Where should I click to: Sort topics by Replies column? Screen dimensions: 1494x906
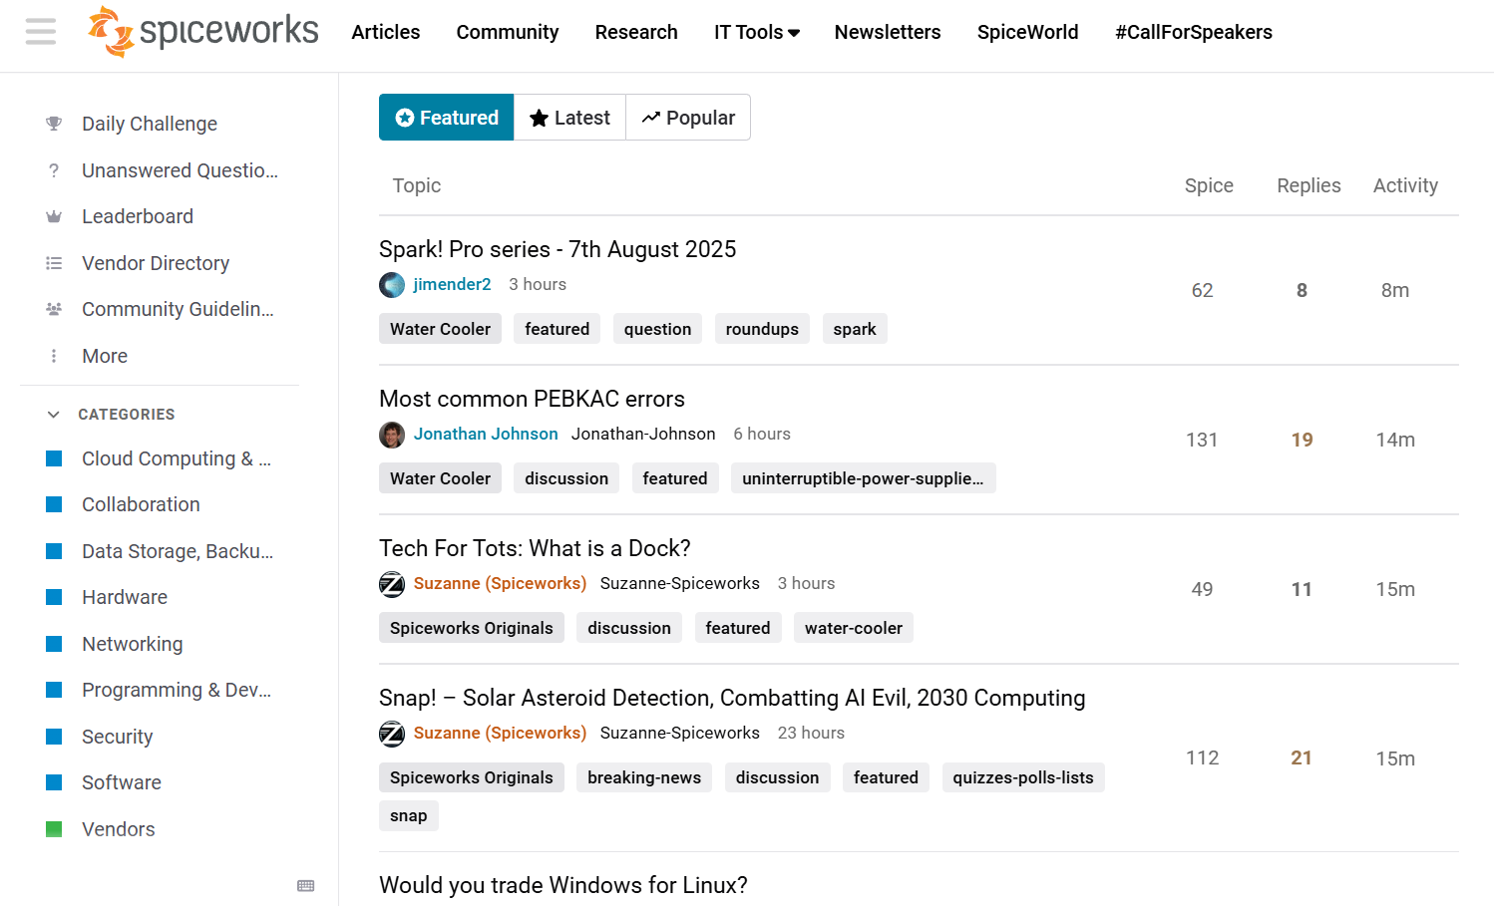[x=1308, y=185]
